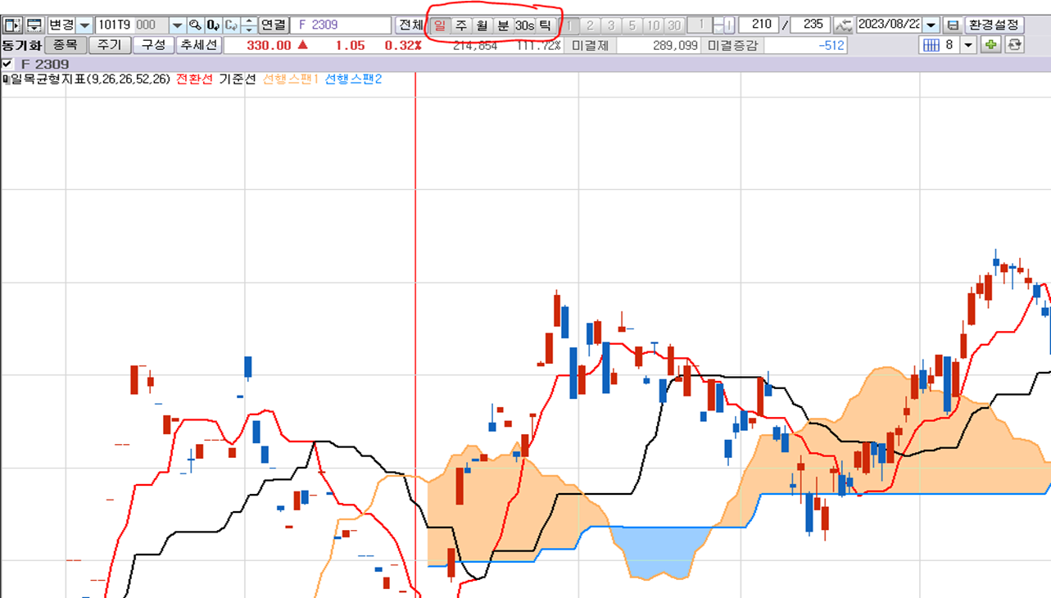
Task: Click the save settings disk icon
Action: pos(952,25)
